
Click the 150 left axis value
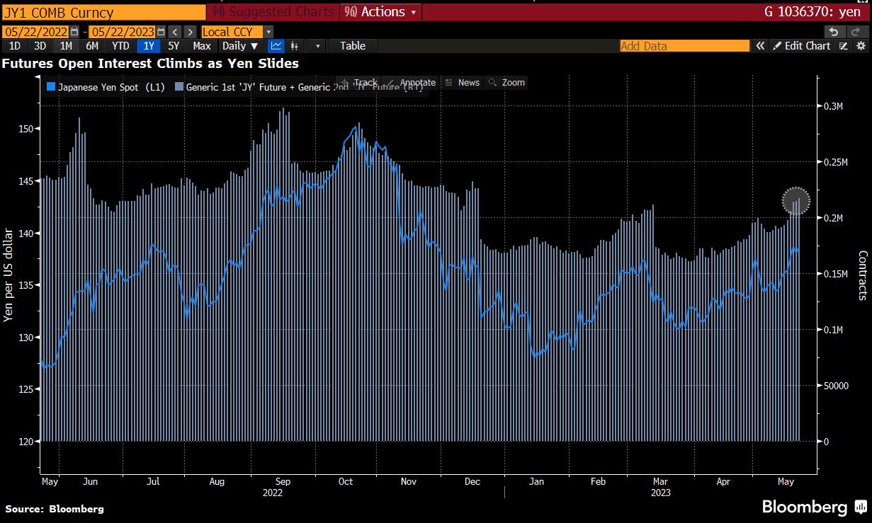click(x=27, y=129)
